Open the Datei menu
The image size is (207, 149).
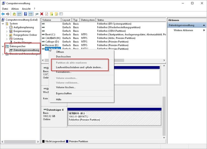pyautogui.click(x=5, y=9)
